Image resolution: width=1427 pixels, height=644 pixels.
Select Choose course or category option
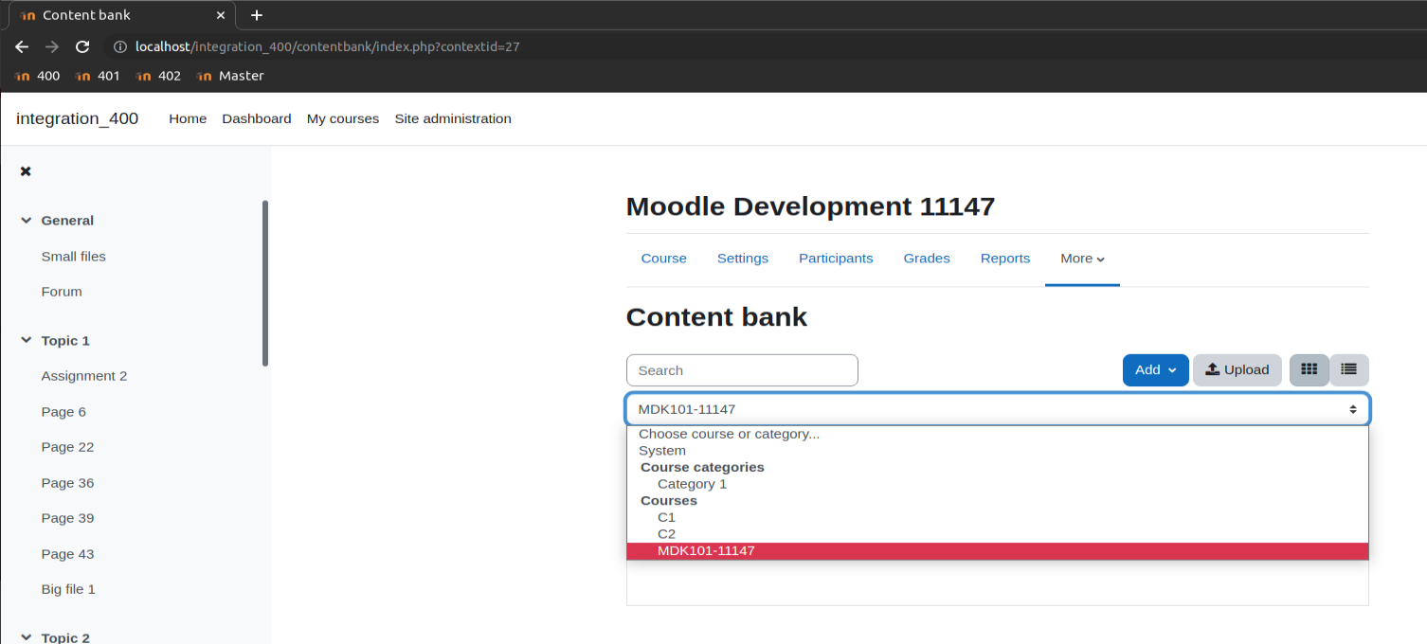[997, 434]
